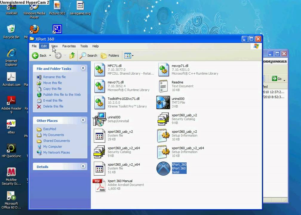The height and width of the screenshot is (215, 301).
Task: Select the Mozilla Firefox desktop icon
Action: [x=34, y=29]
